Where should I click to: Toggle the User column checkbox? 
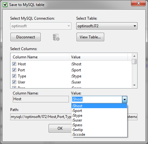[x=14, y=82]
